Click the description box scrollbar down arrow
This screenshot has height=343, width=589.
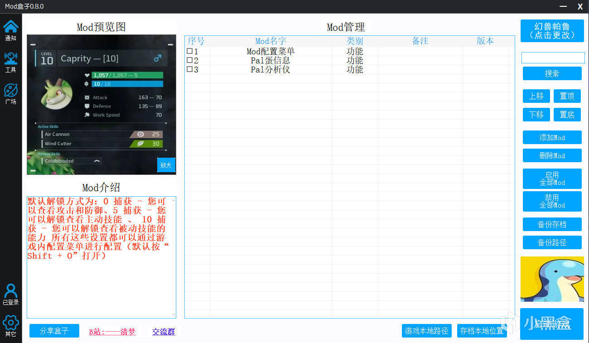[x=173, y=314]
